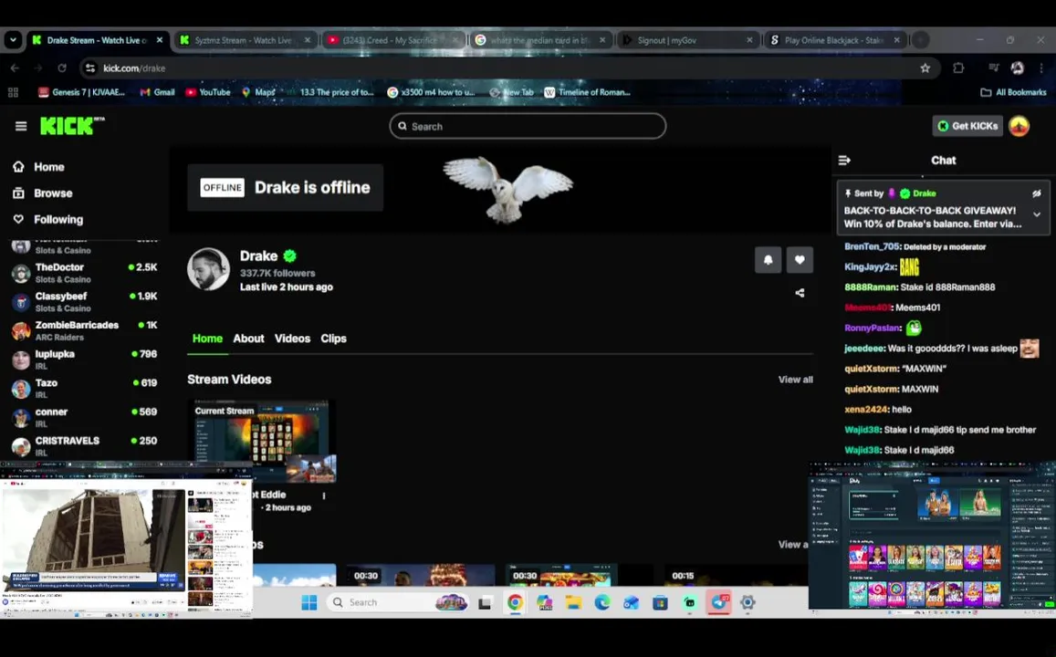
Task: Hide the pinned giveaway message
Action: [x=1037, y=193]
